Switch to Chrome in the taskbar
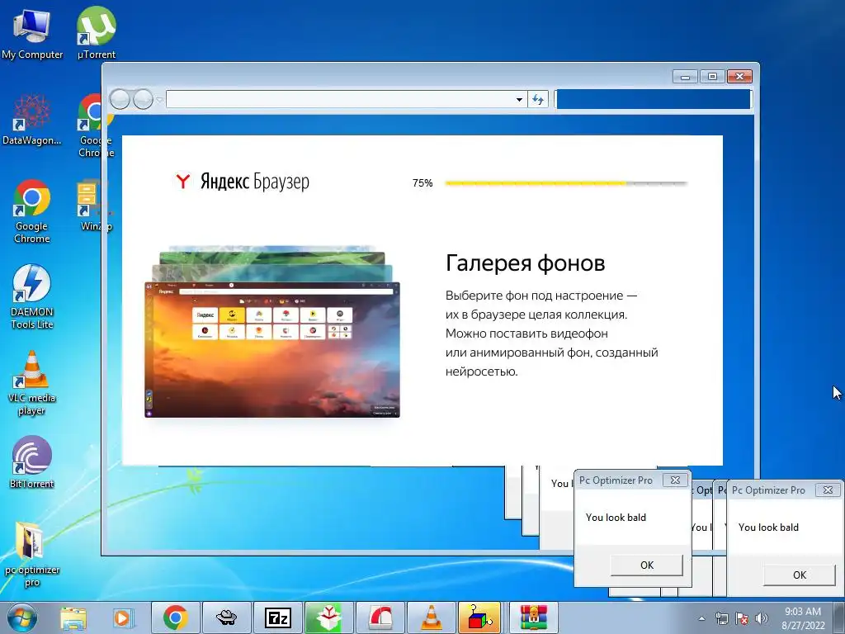The image size is (845, 634). tap(176, 617)
